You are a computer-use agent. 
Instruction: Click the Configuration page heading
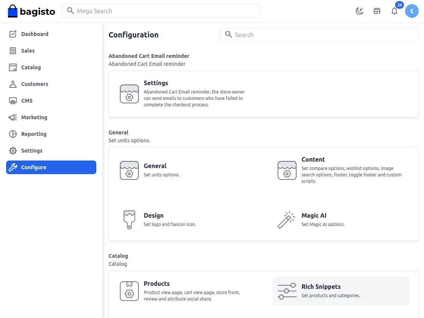(133, 35)
